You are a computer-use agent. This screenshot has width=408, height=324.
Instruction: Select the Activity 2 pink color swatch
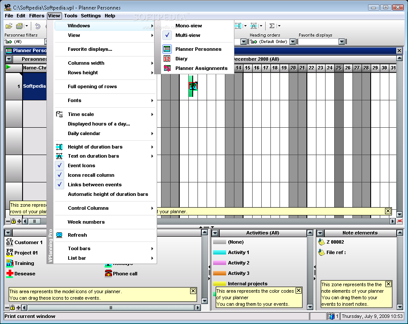(x=219, y=263)
